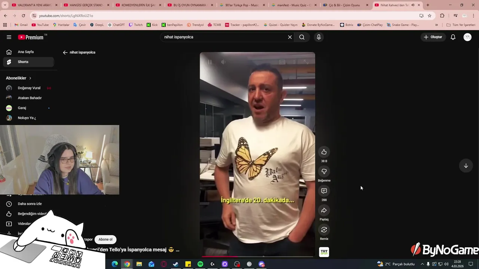Like the short with thumbs up
This screenshot has width=479, height=269.
(x=324, y=152)
